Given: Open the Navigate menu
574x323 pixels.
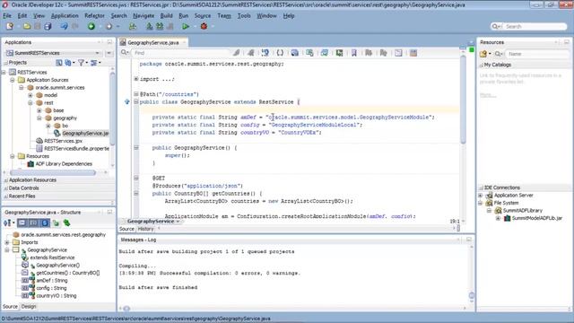Looking at the screenshot, I should (143, 16).
